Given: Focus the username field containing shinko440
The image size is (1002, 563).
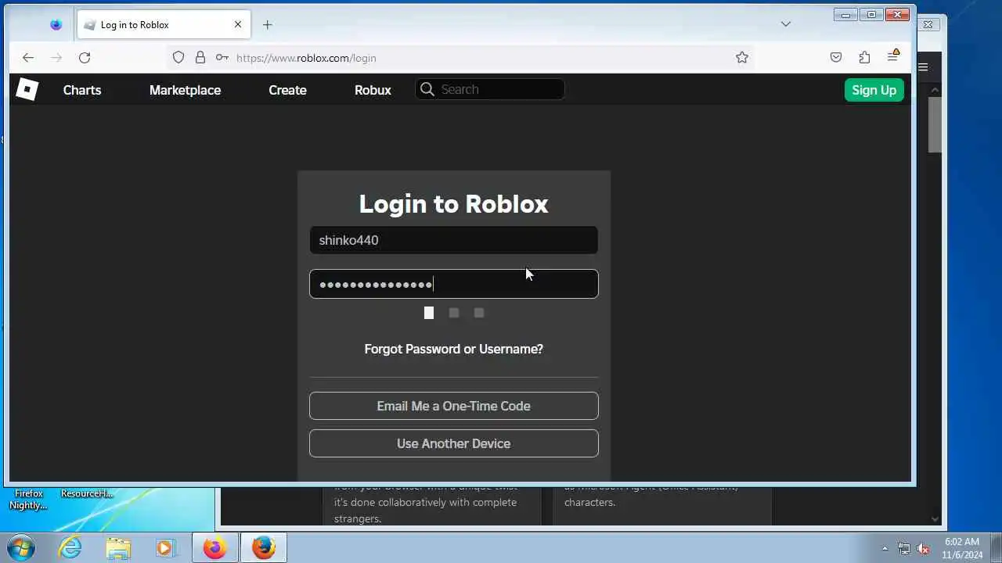Looking at the screenshot, I should [x=453, y=240].
